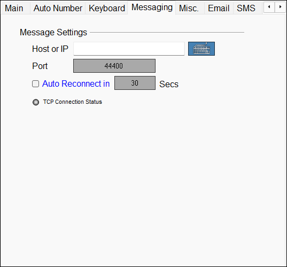Click the TCP Connection Status indicator light
The height and width of the screenshot is (267, 287).
point(36,102)
